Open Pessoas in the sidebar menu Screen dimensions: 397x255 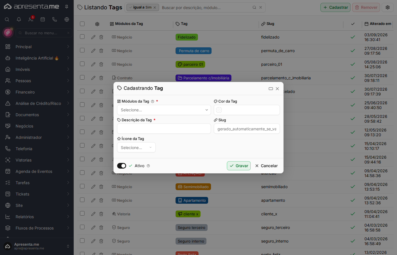37,81
